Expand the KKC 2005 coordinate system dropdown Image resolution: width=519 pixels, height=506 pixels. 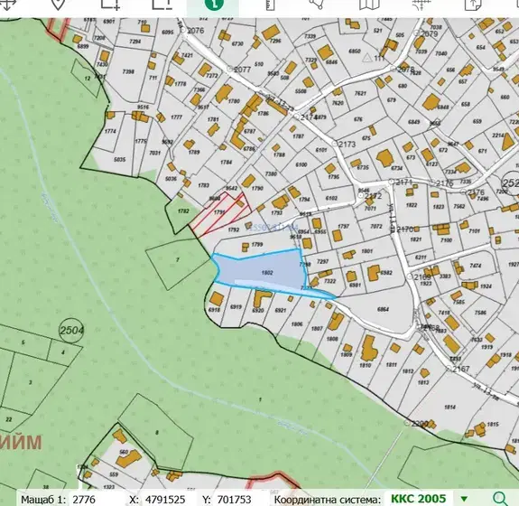tap(464, 499)
